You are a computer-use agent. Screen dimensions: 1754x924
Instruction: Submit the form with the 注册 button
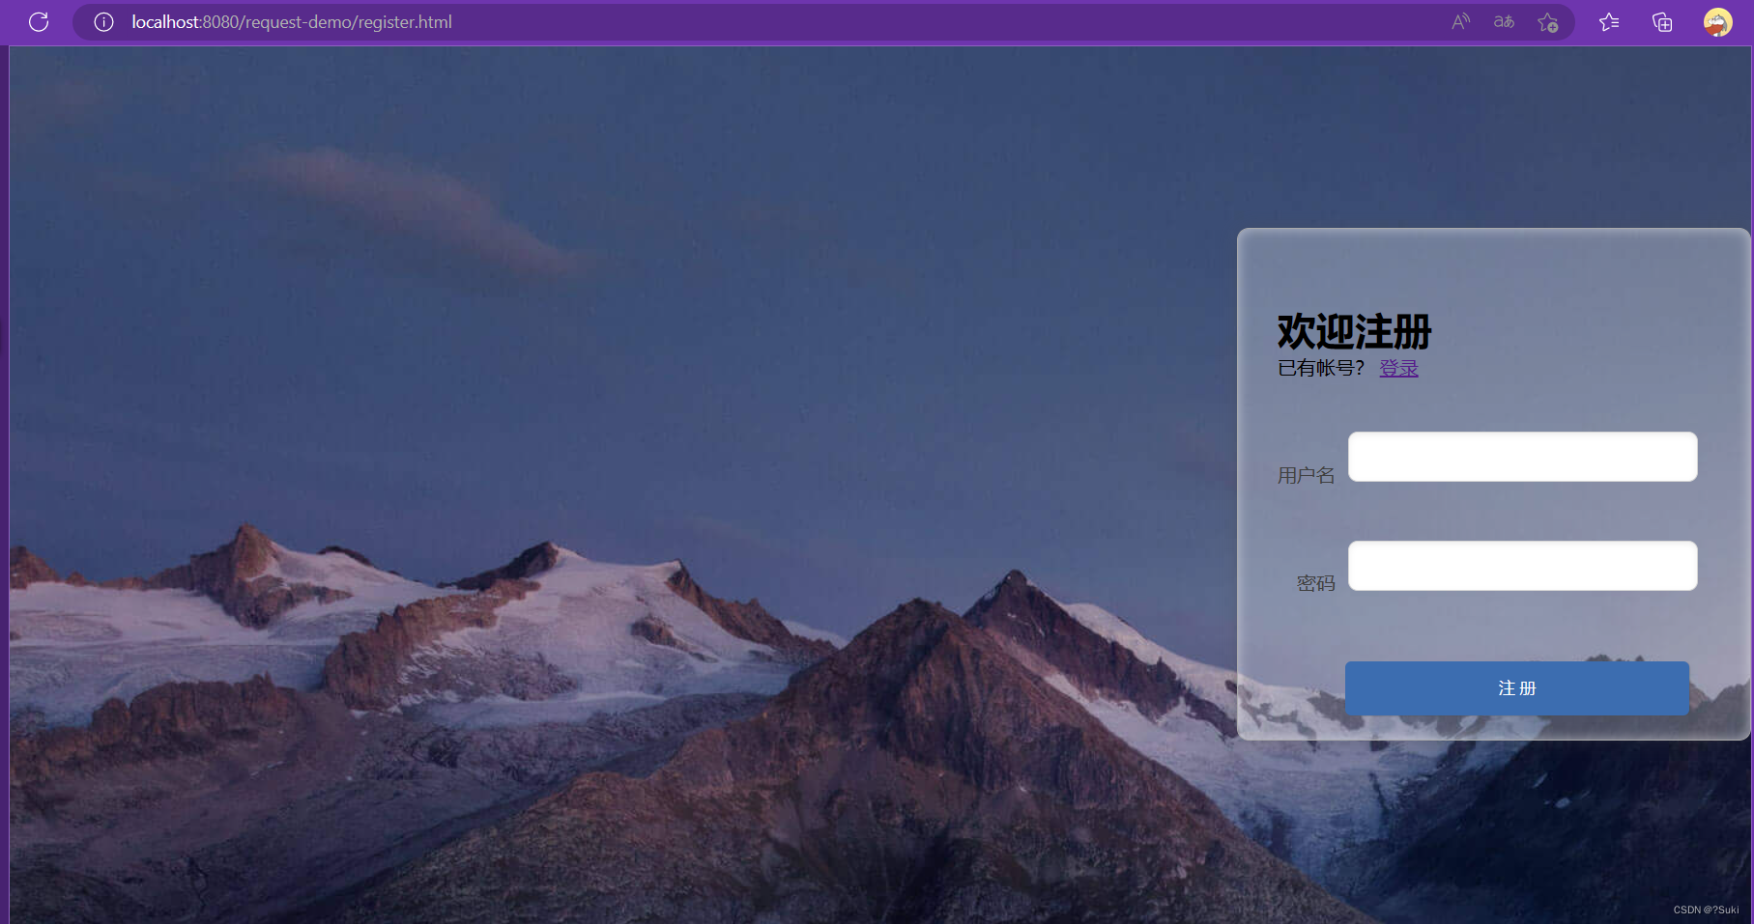(1516, 688)
